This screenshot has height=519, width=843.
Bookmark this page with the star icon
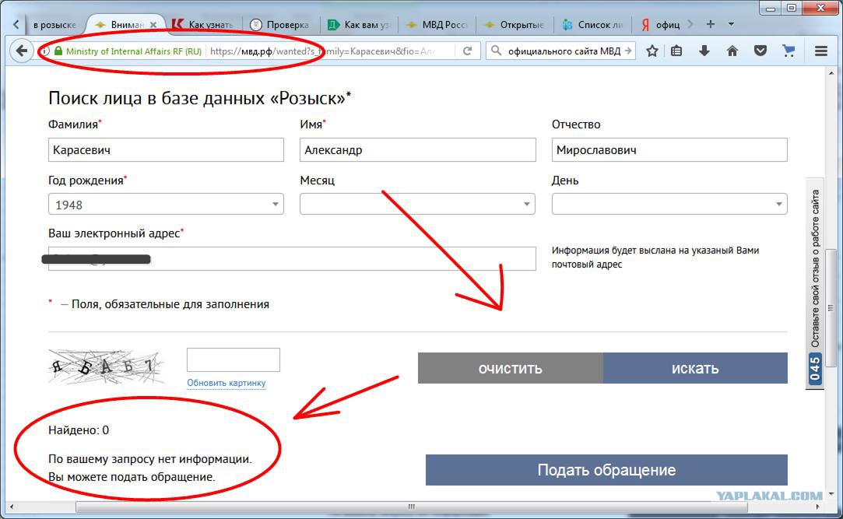pos(652,51)
